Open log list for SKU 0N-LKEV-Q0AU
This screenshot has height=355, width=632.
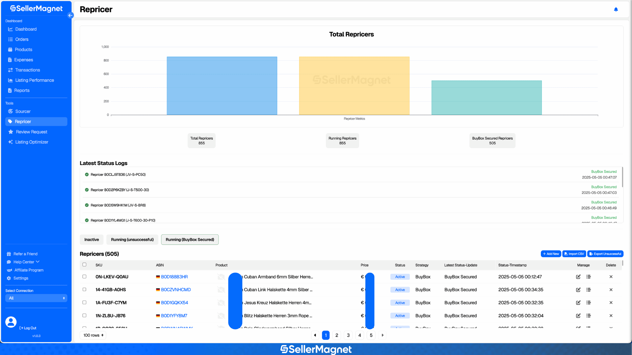(x=589, y=277)
